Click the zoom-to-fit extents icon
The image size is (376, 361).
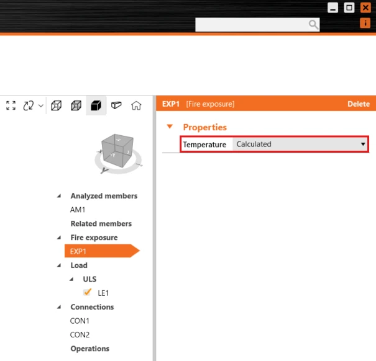click(11, 105)
